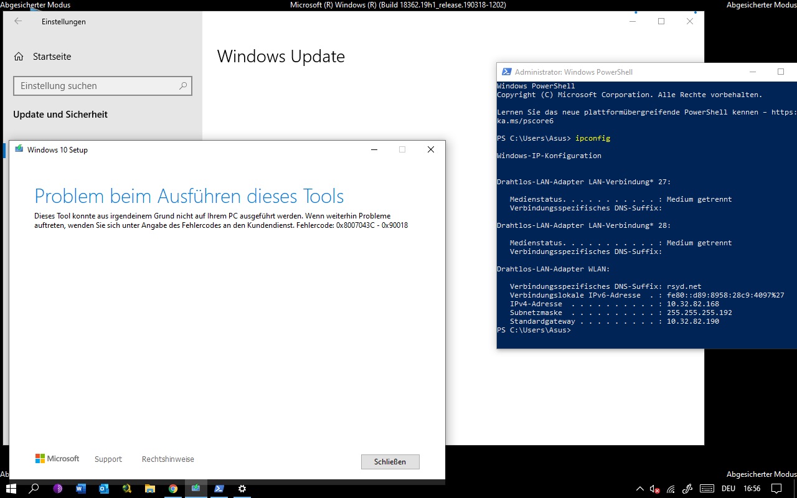Open the Action Center notification icon
This screenshot has height=498, width=797.
(776, 489)
